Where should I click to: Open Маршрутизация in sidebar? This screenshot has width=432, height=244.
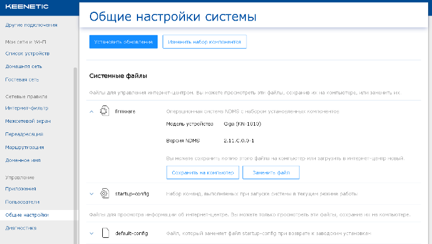pos(25,147)
